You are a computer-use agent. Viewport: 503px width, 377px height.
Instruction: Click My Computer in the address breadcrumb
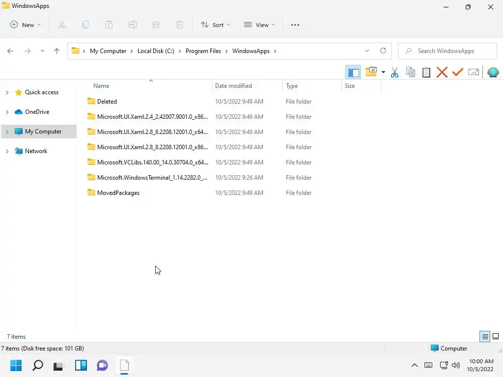point(108,51)
